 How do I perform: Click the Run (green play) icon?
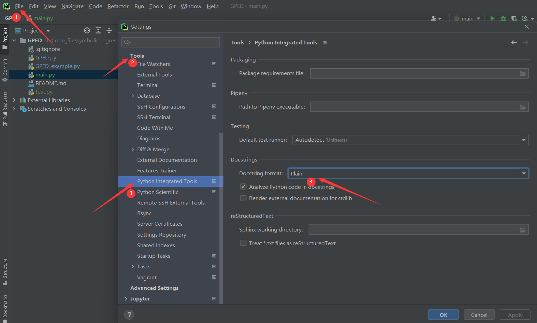(492, 18)
